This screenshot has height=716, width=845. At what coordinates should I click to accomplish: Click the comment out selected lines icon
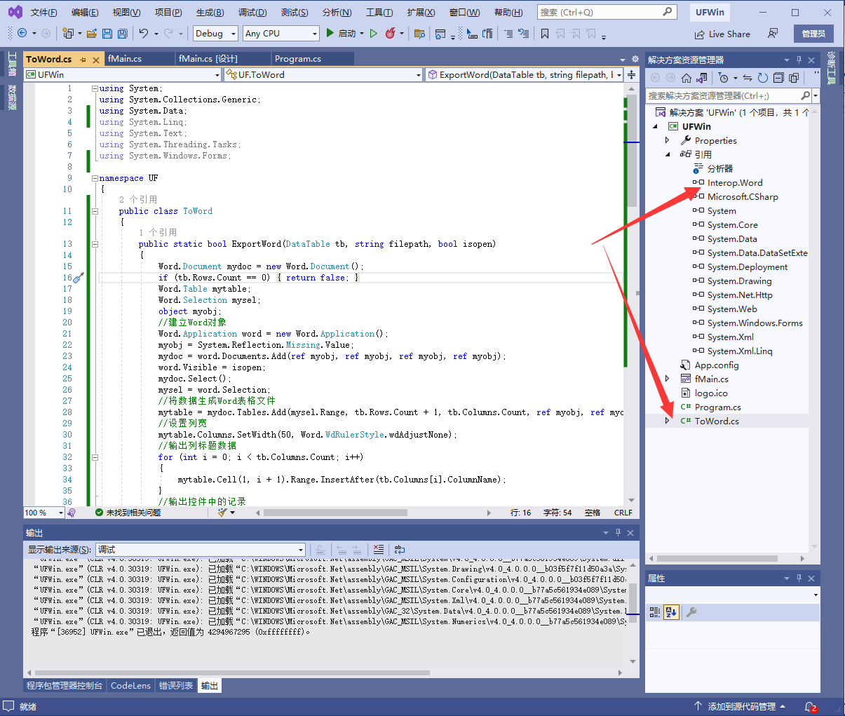(508, 34)
